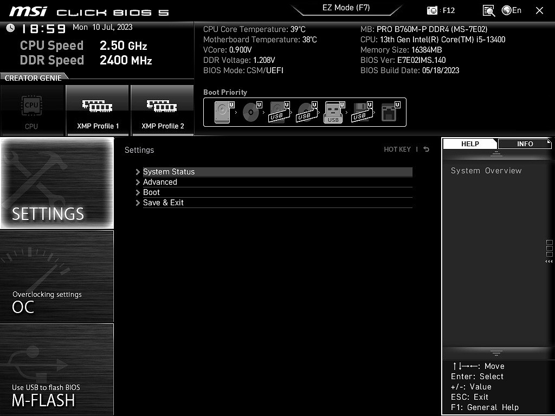Switch to EZ Mode (F7)
Image resolution: width=555 pixels, height=416 pixels.
click(x=346, y=8)
